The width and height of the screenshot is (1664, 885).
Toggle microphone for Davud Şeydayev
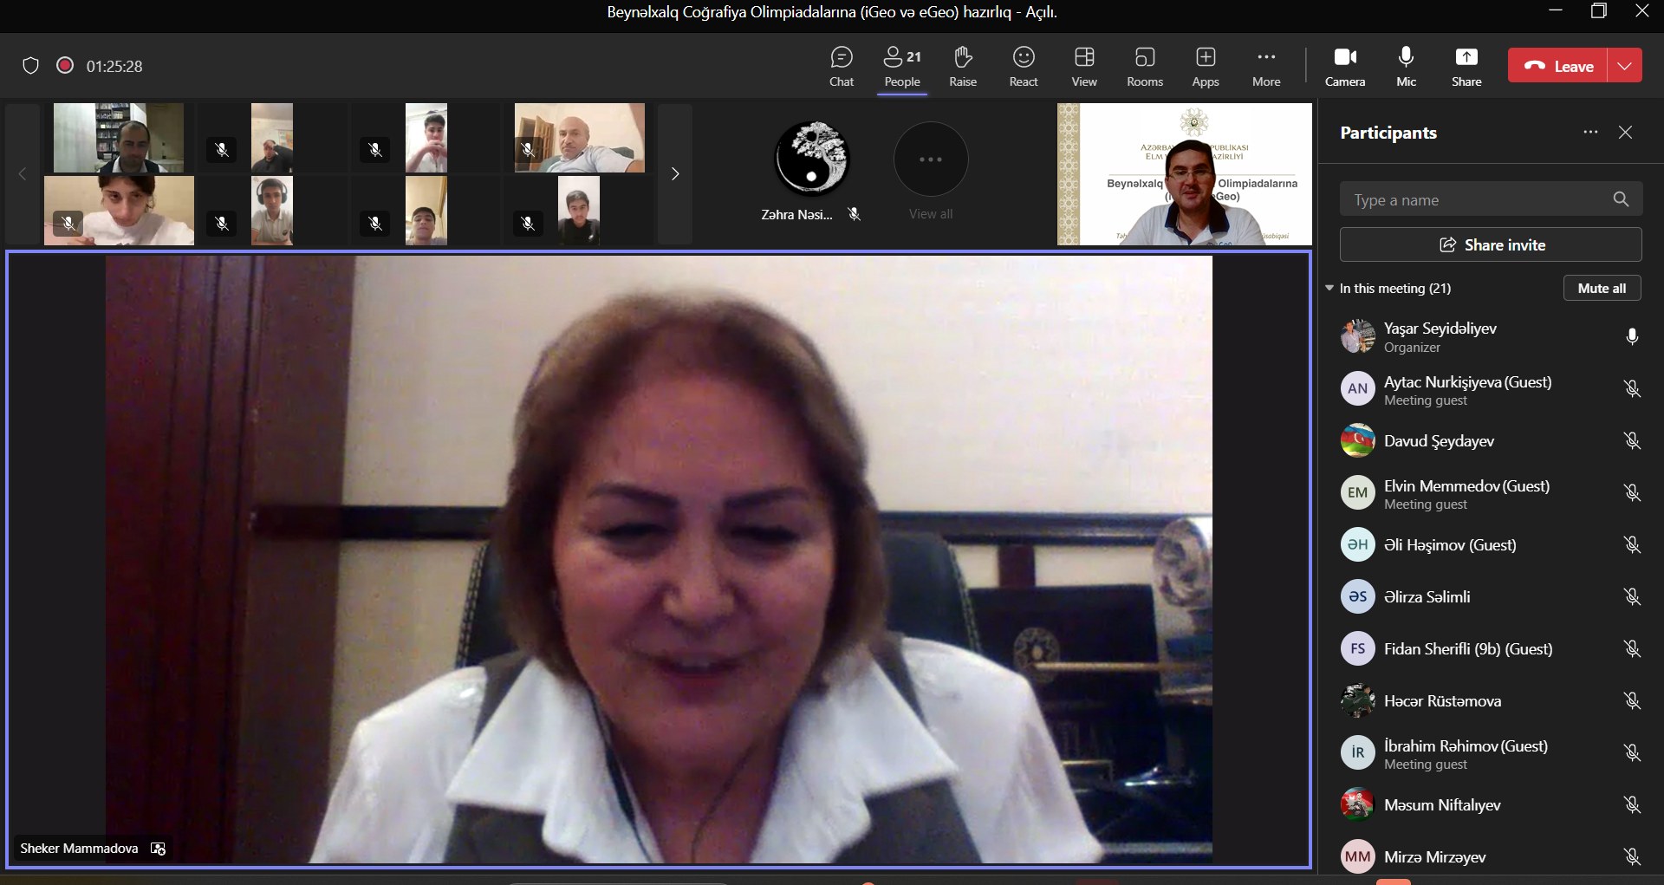(x=1631, y=441)
